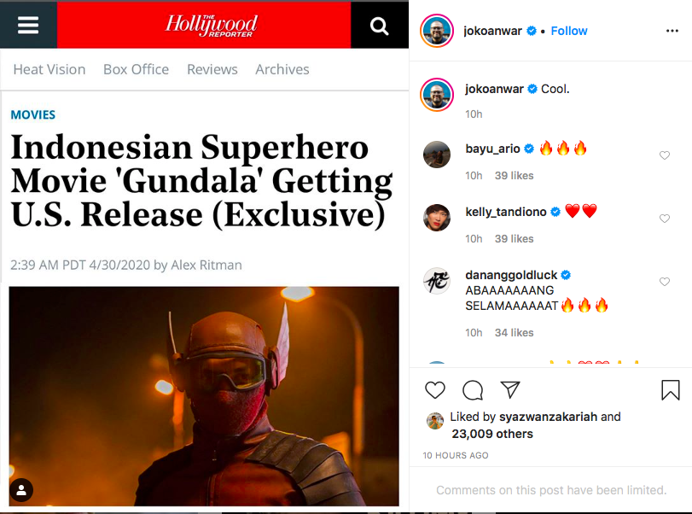This screenshot has height=514, width=692.
Task: View the 23,009 others likes list
Action: click(x=492, y=434)
